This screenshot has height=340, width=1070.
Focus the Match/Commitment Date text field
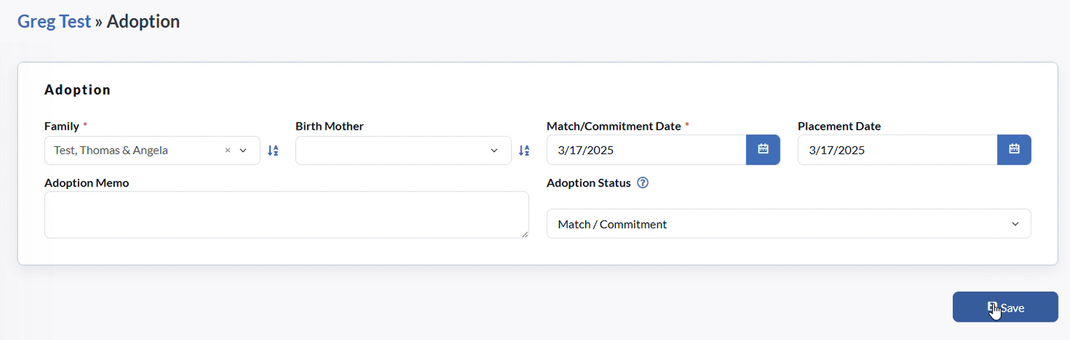pos(646,150)
